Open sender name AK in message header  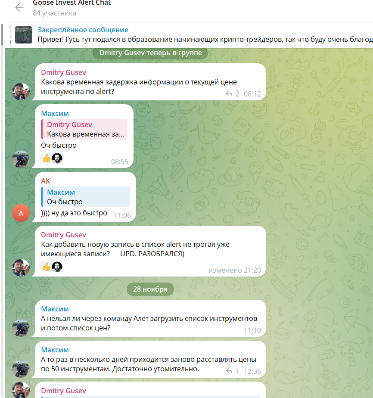tap(45, 181)
